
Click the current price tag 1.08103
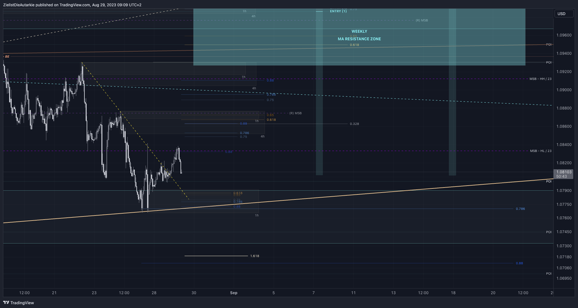tap(564, 172)
